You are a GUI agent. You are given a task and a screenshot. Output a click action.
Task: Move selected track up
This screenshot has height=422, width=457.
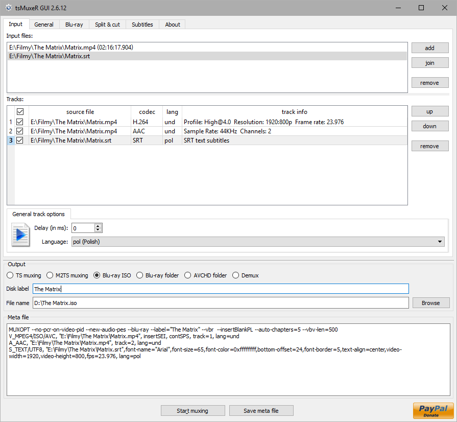pos(430,111)
